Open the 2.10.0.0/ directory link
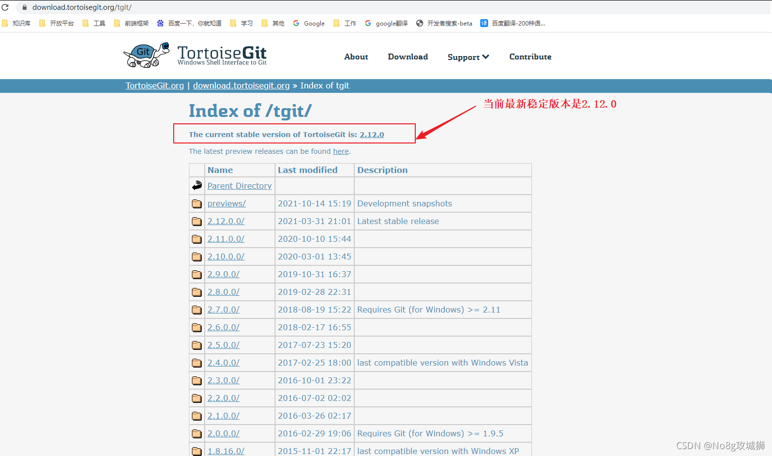 (x=226, y=256)
